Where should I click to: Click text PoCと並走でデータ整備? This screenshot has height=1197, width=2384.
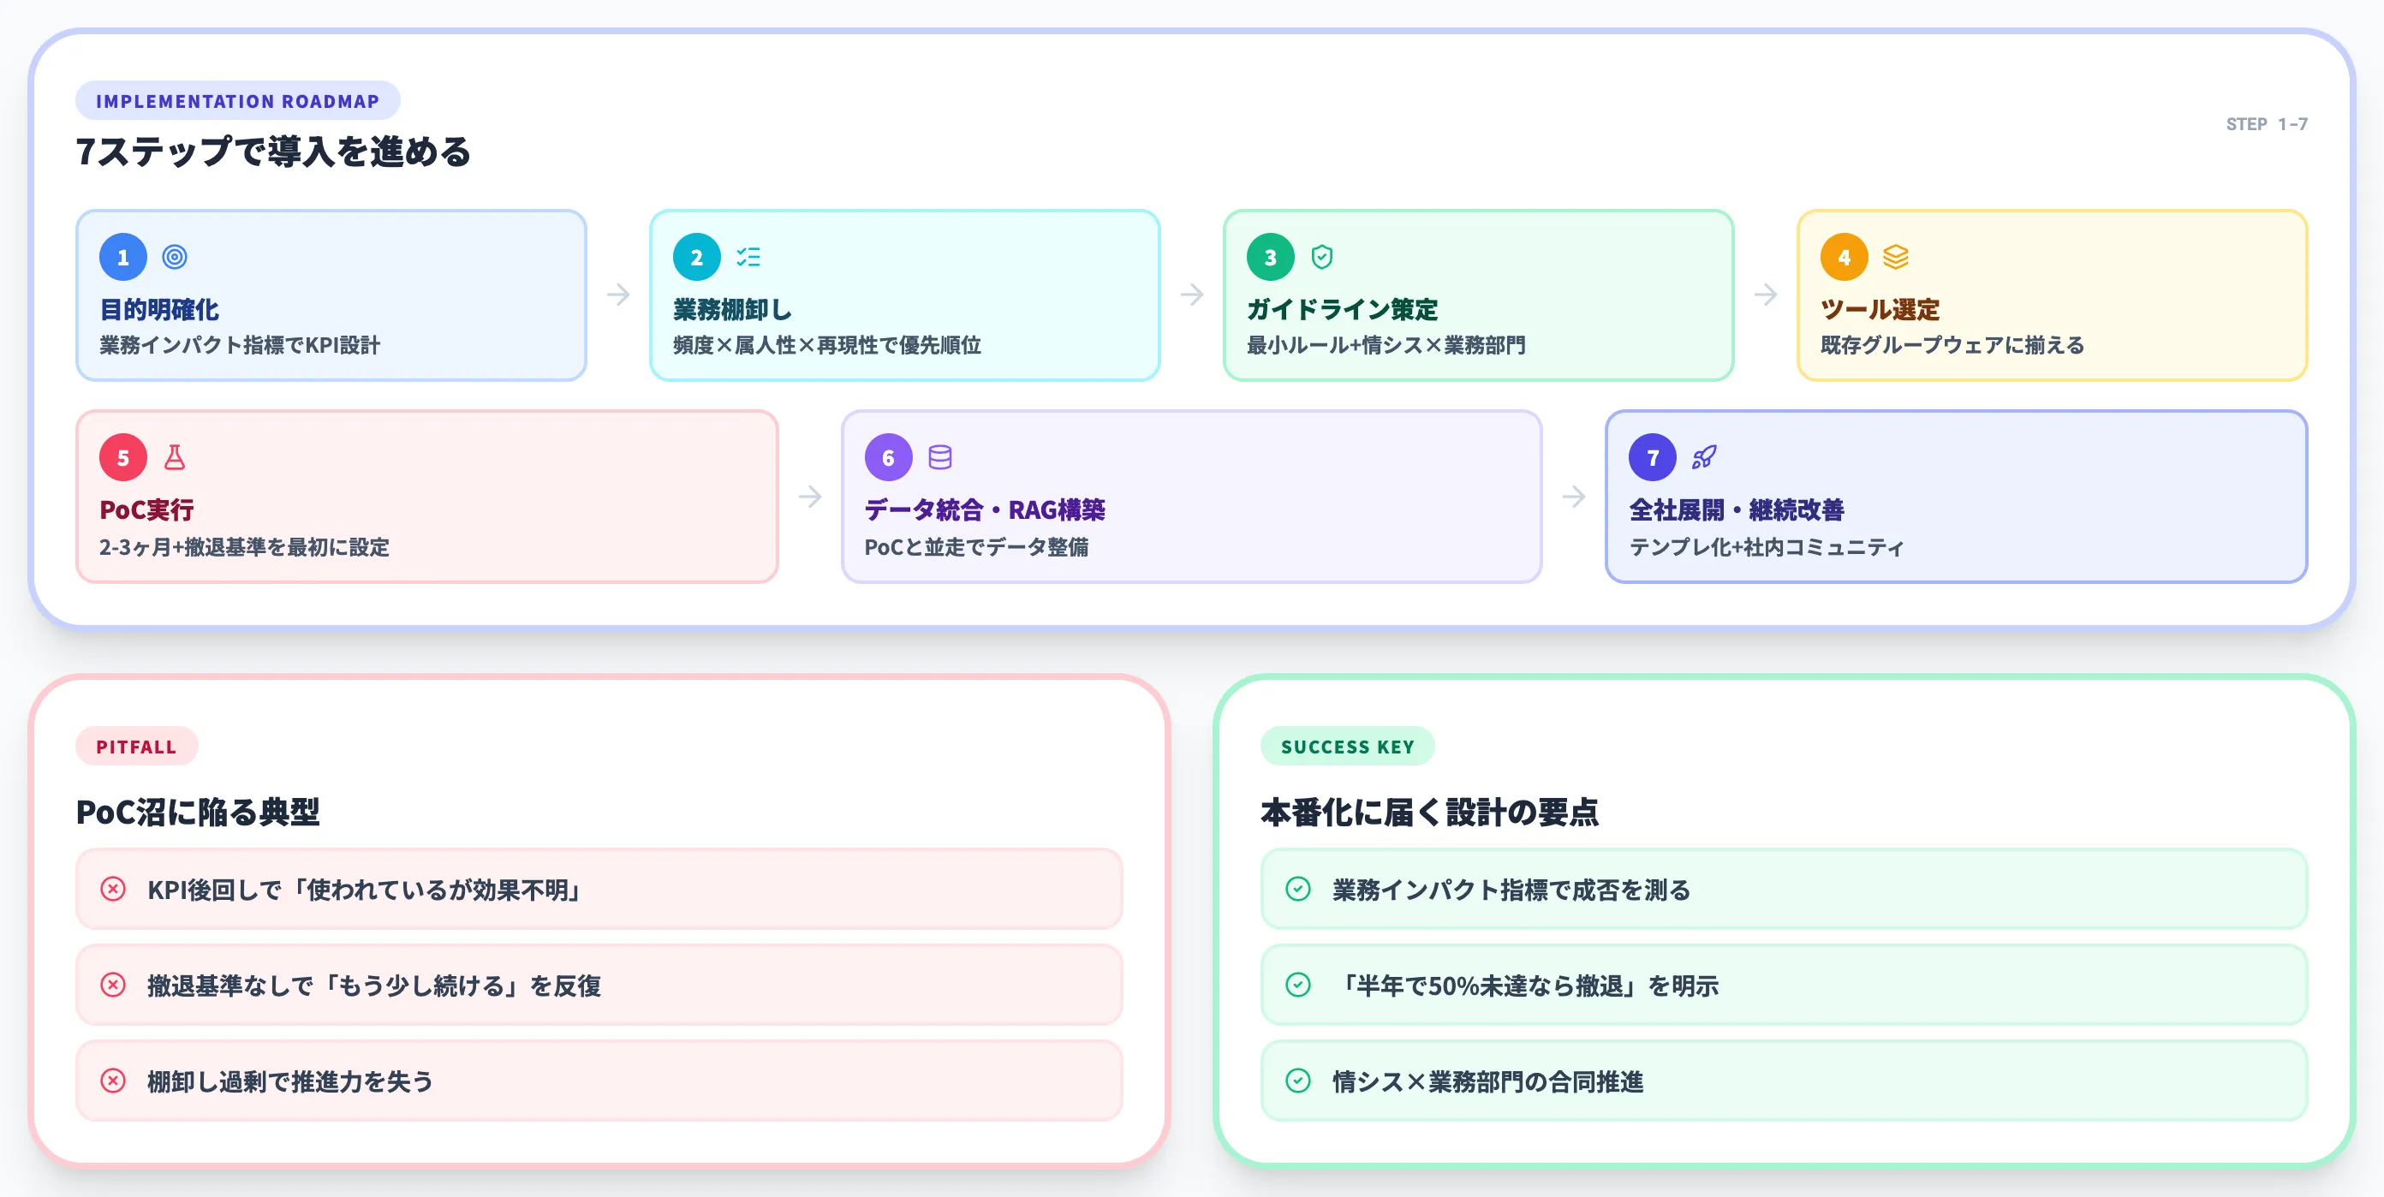(976, 546)
